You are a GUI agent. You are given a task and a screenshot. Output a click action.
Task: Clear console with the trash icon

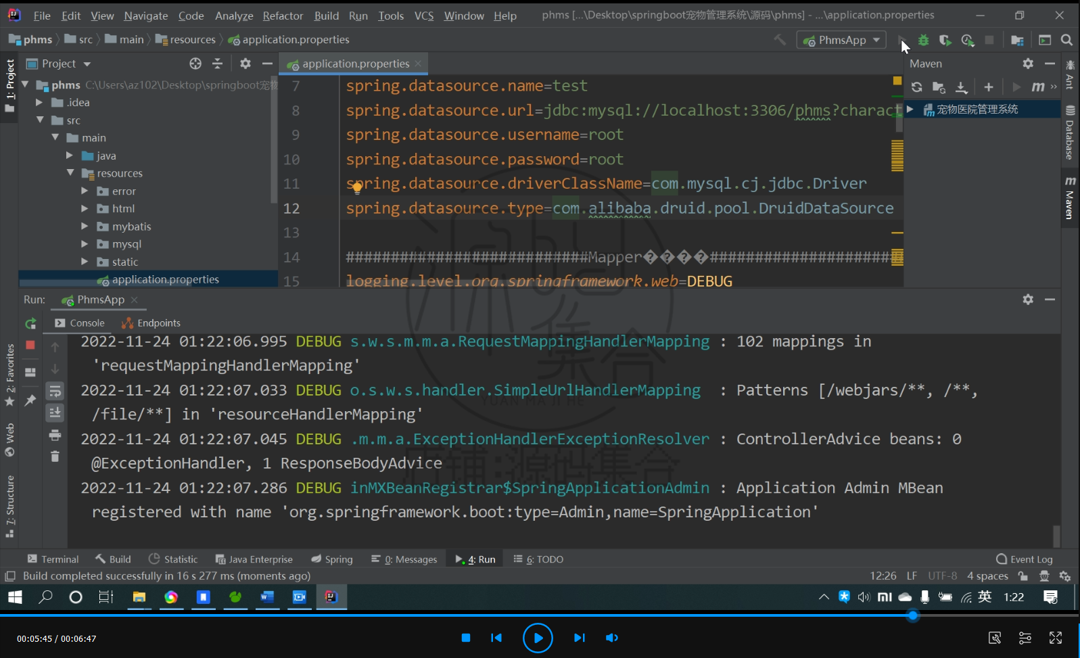[x=55, y=456]
